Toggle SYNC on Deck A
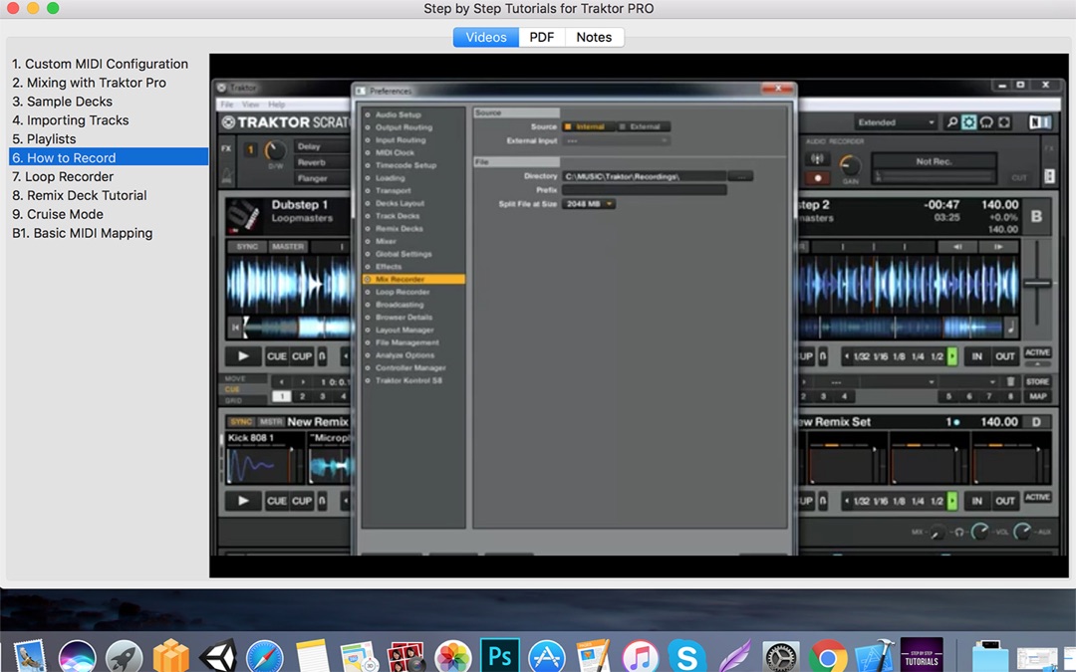 (247, 246)
